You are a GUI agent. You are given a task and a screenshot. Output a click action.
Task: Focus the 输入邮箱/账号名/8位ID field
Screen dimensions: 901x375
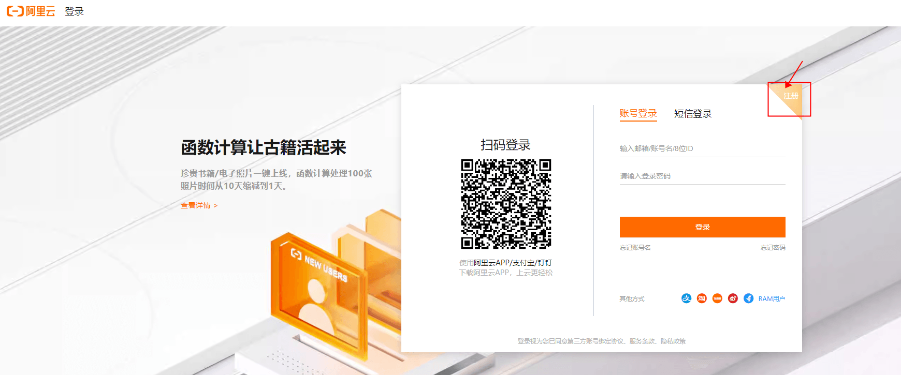point(703,148)
